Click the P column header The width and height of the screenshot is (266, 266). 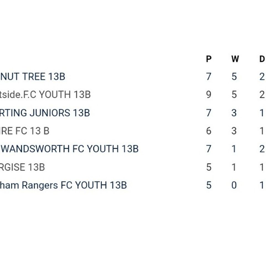pyautogui.click(x=209, y=59)
